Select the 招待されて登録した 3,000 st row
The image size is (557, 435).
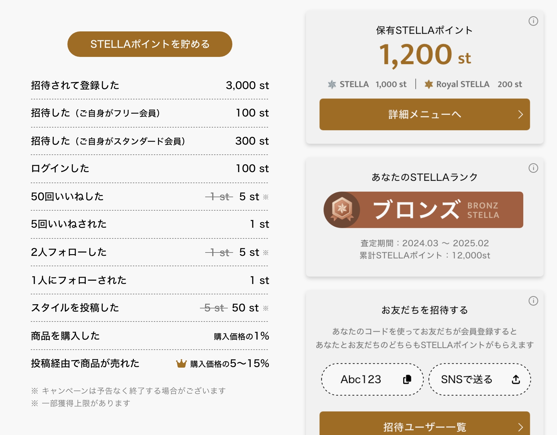tap(150, 85)
